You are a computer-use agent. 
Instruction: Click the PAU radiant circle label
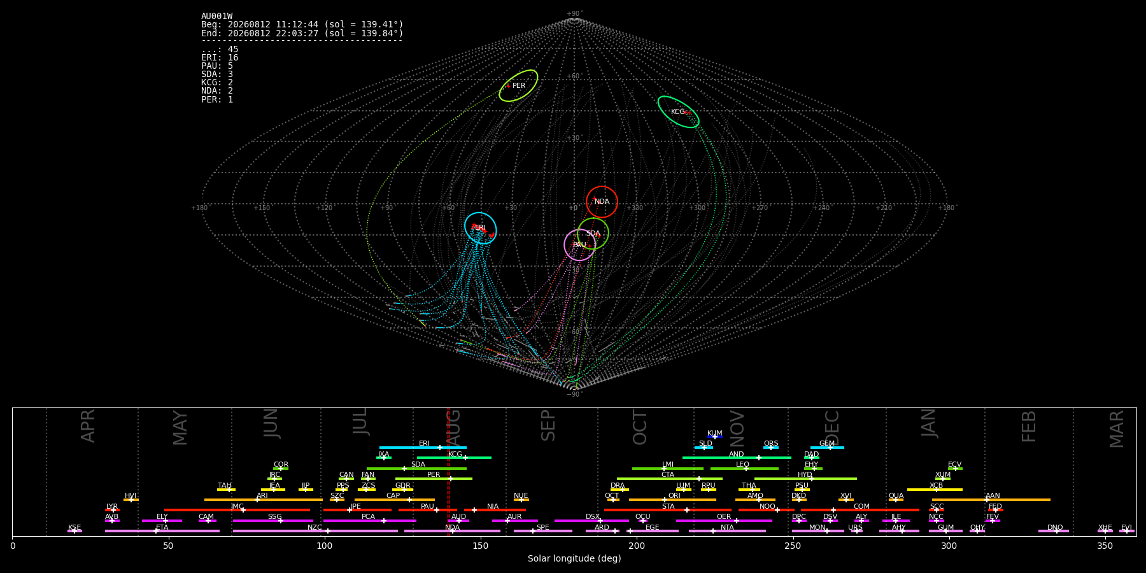coord(579,245)
